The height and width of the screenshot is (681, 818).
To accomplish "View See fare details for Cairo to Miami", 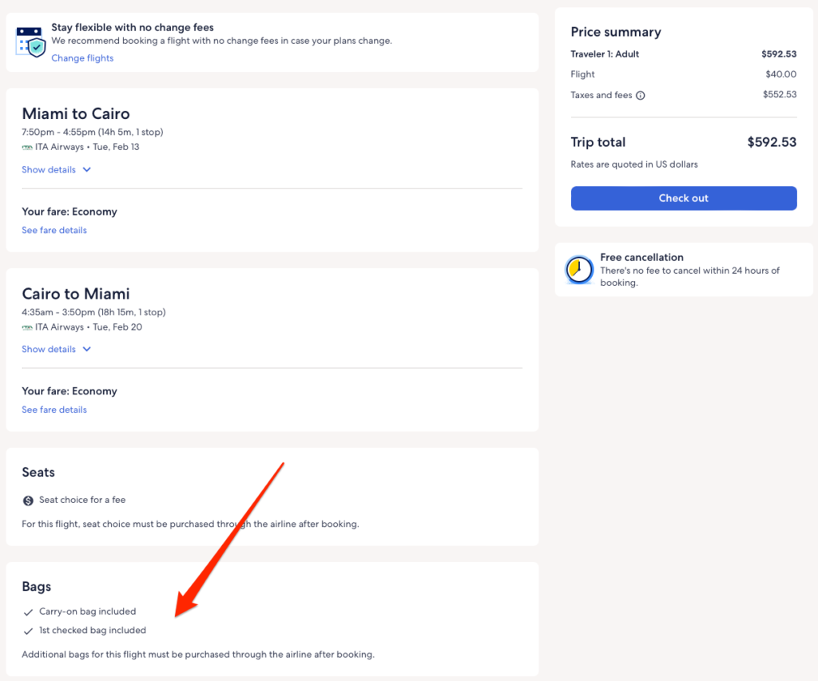I will [x=54, y=410].
